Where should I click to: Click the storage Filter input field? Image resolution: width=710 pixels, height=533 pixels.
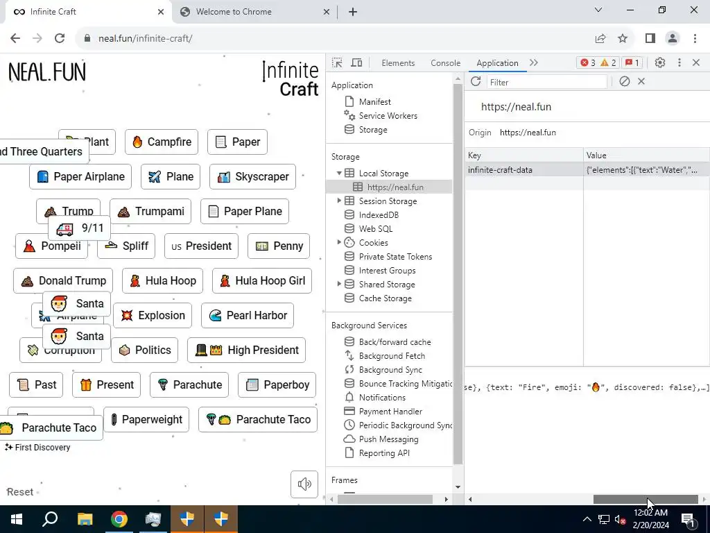(546, 82)
